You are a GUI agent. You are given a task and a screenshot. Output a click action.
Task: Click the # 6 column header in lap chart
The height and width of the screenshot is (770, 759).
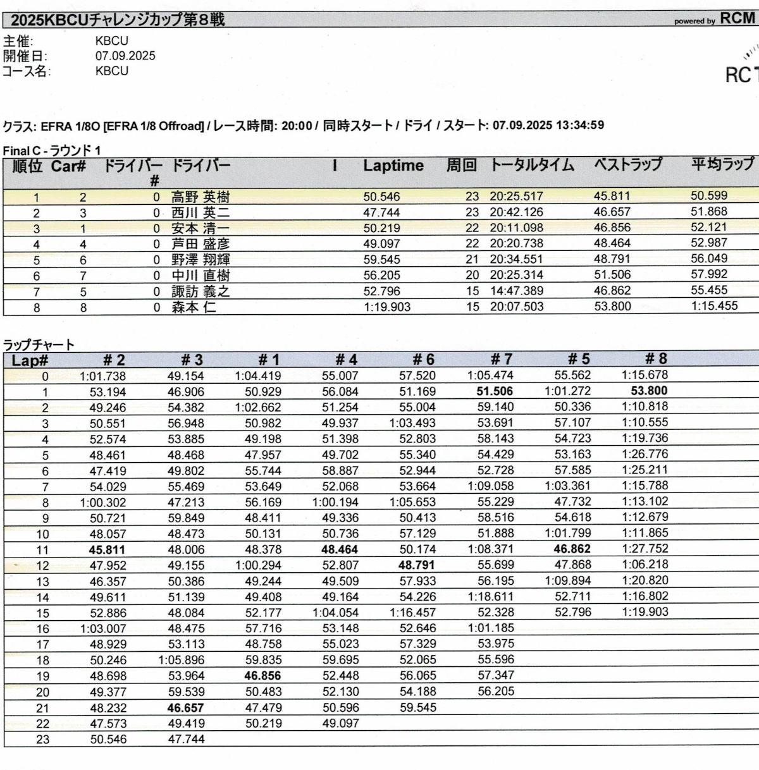point(424,360)
